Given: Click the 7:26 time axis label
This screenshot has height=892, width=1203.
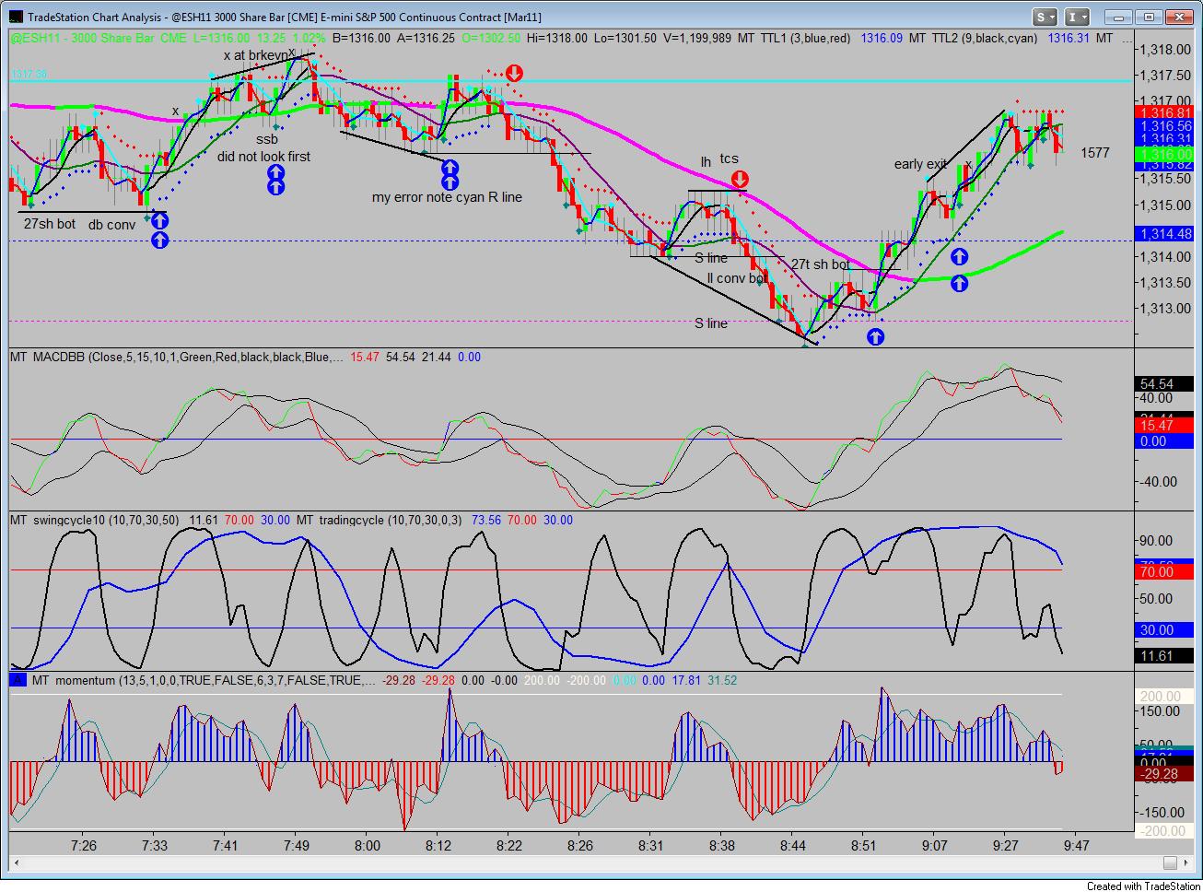Looking at the screenshot, I should [x=83, y=845].
